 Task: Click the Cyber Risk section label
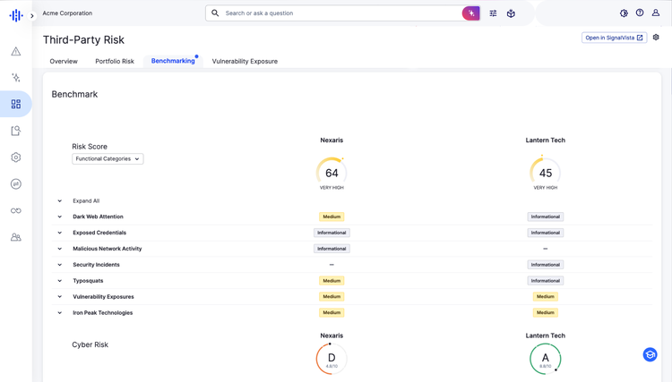pyautogui.click(x=90, y=344)
